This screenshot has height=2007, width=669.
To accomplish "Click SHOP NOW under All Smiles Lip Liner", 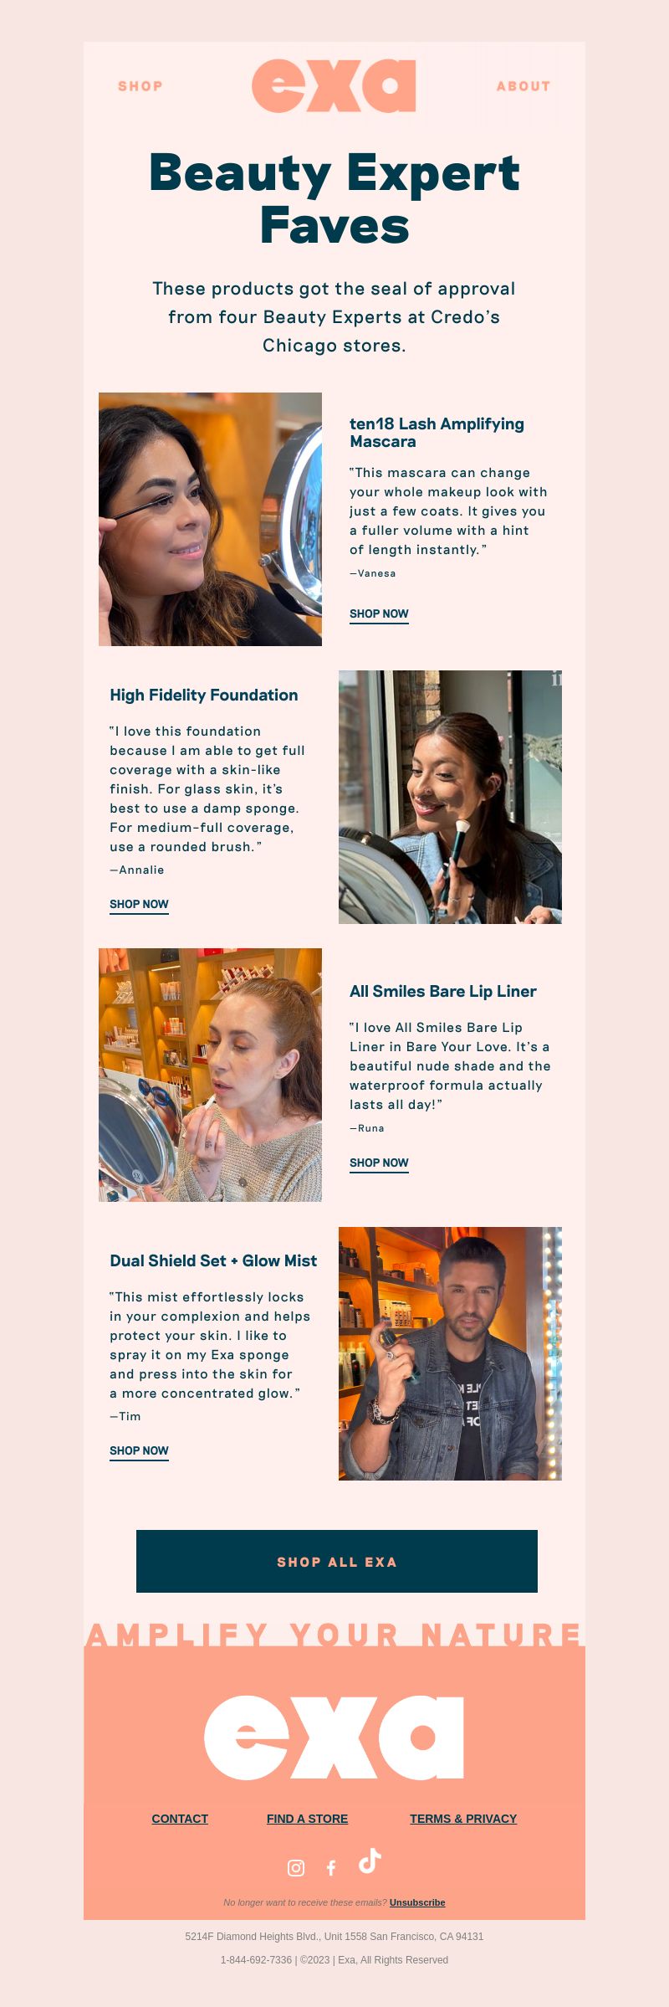I will 379,1163.
